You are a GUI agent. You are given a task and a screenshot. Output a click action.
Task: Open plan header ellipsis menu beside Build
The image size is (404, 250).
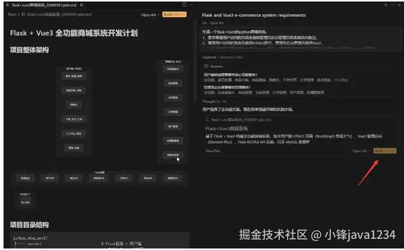(192, 15)
